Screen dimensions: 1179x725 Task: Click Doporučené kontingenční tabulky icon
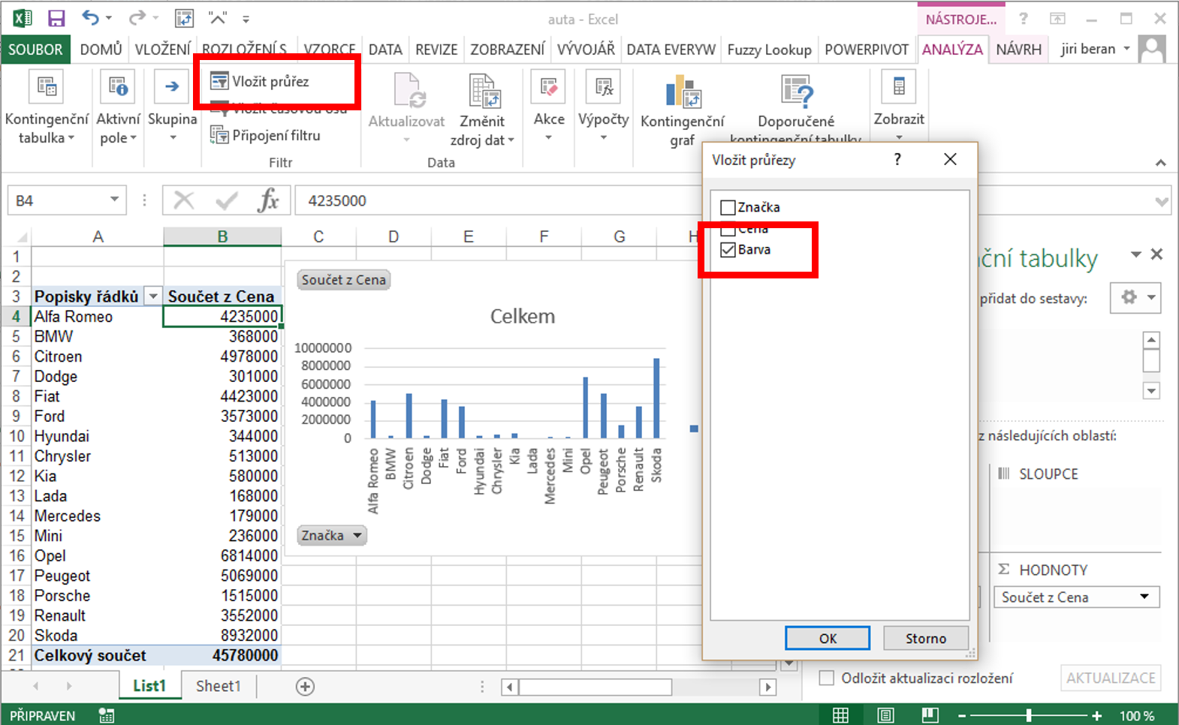796,92
